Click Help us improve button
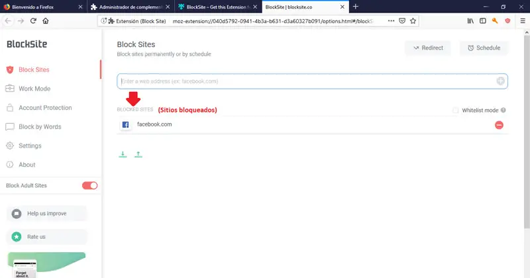The image size is (530, 278). (x=46, y=214)
